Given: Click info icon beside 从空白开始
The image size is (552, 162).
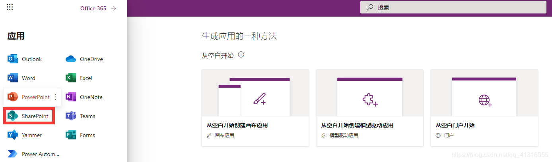Looking at the screenshot, I should (x=241, y=55).
